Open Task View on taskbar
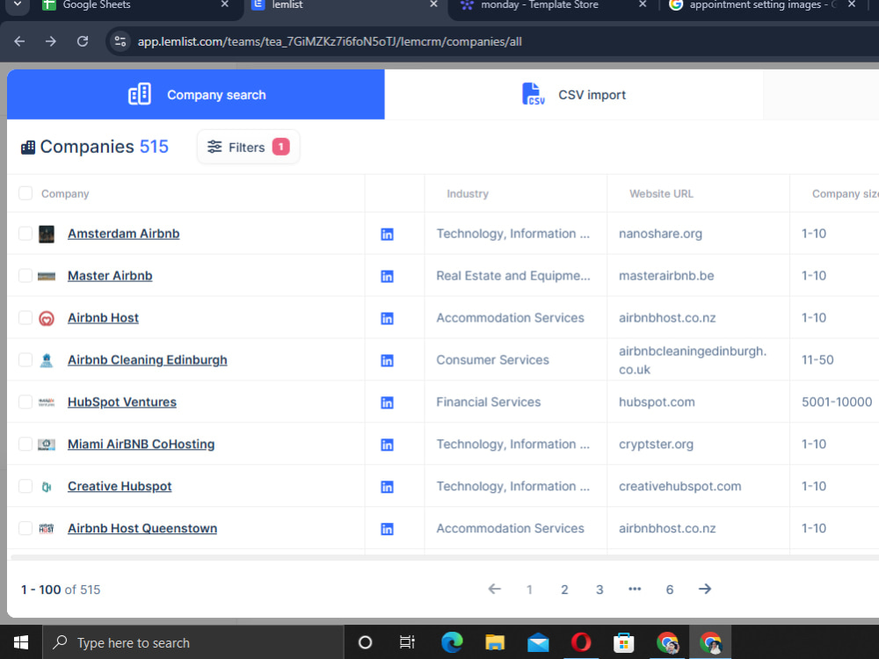 pyautogui.click(x=407, y=642)
